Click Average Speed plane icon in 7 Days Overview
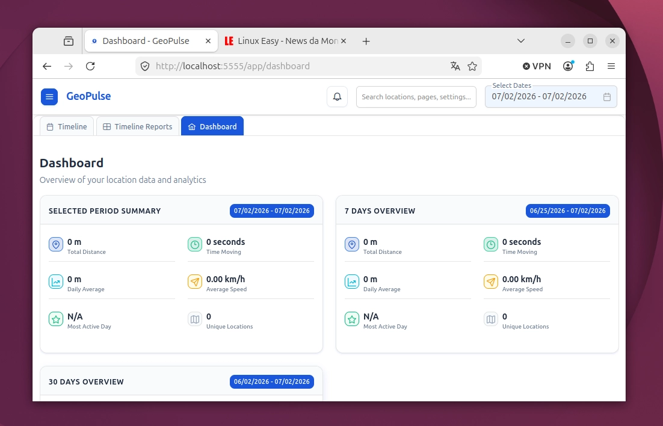Image resolution: width=663 pixels, height=426 pixels. 490,282
